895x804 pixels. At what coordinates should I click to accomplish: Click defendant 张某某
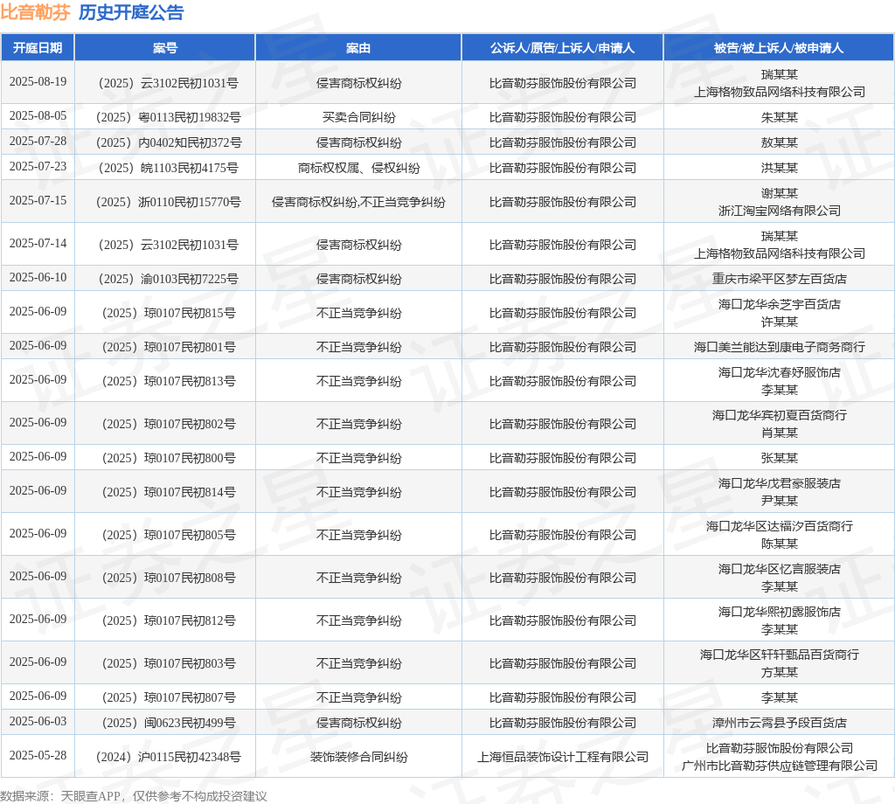click(779, 458)
